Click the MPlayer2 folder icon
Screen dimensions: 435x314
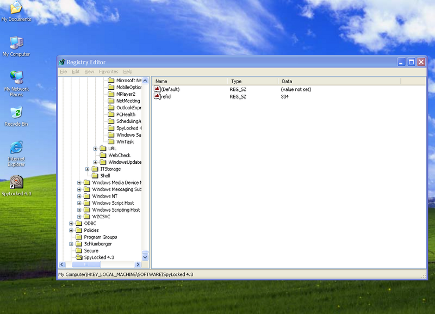(x=111, y=94)
